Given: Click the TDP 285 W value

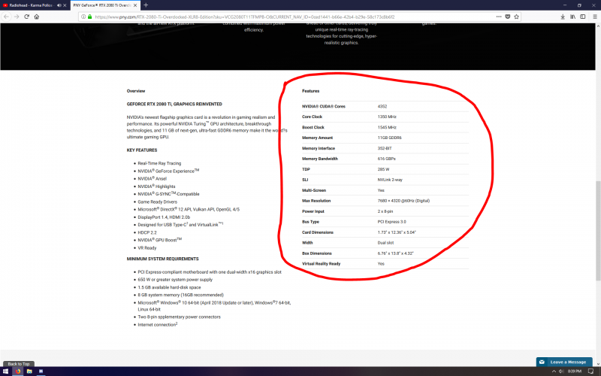Looking at the screenshot, I should 383,169.
